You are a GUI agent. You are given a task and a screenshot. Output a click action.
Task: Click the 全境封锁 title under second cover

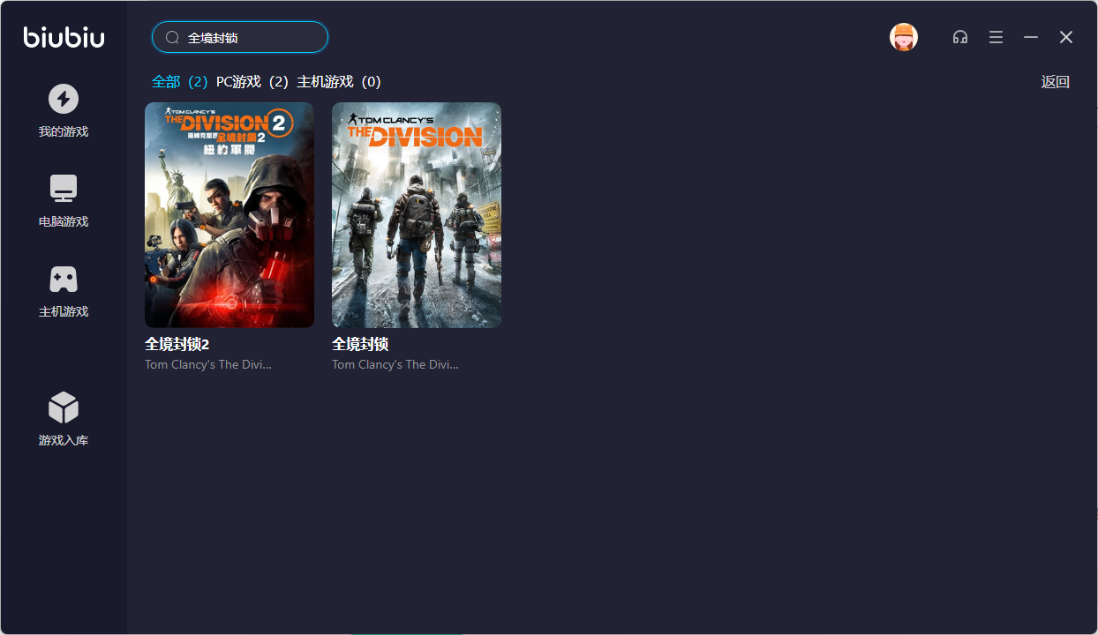(360, 344)
